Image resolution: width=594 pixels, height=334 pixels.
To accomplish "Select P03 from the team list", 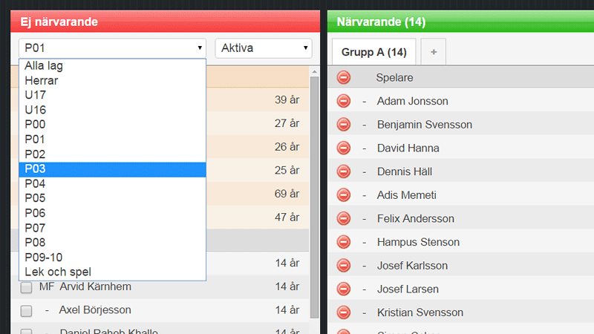I will pyautogui.click(x=111, y=169).
